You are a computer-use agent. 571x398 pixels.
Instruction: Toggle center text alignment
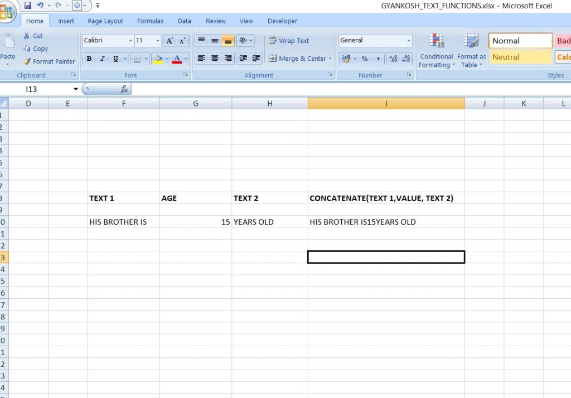pyautogui.click(x=214, y=58)
